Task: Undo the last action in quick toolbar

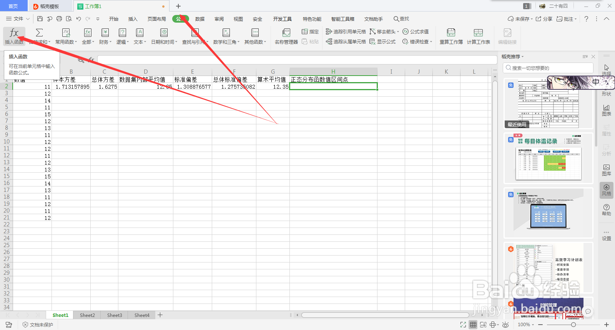Action: point(78,19)
